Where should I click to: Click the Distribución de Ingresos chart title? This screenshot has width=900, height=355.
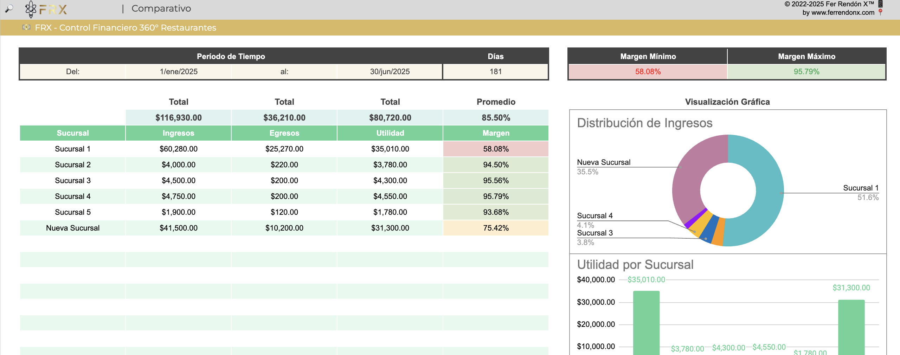(x=645, y=123)
